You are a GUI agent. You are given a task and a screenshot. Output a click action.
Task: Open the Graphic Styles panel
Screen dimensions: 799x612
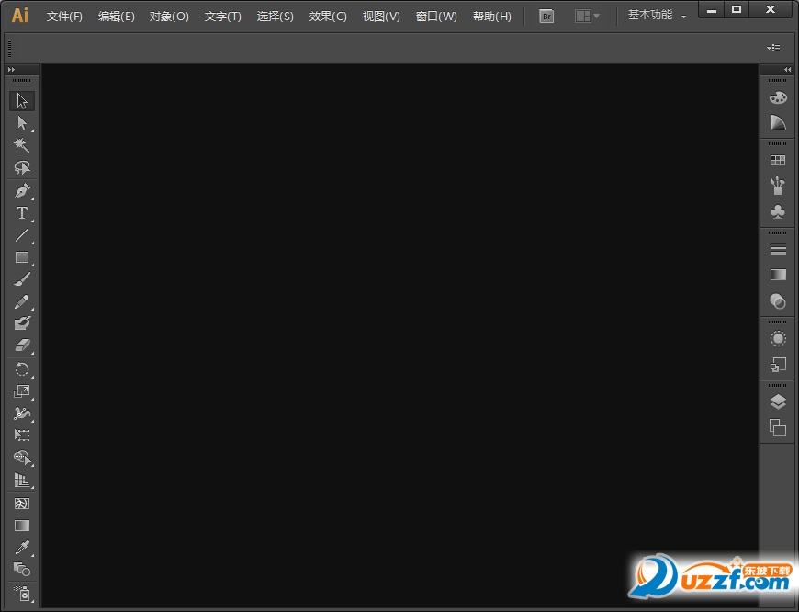tap(778, 365)
